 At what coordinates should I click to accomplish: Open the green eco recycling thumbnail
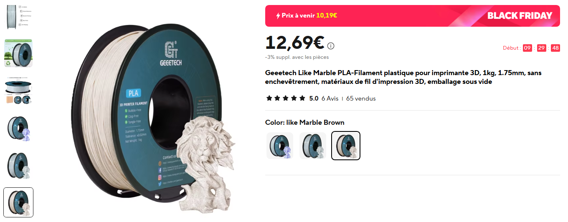[x=18, y=53]
